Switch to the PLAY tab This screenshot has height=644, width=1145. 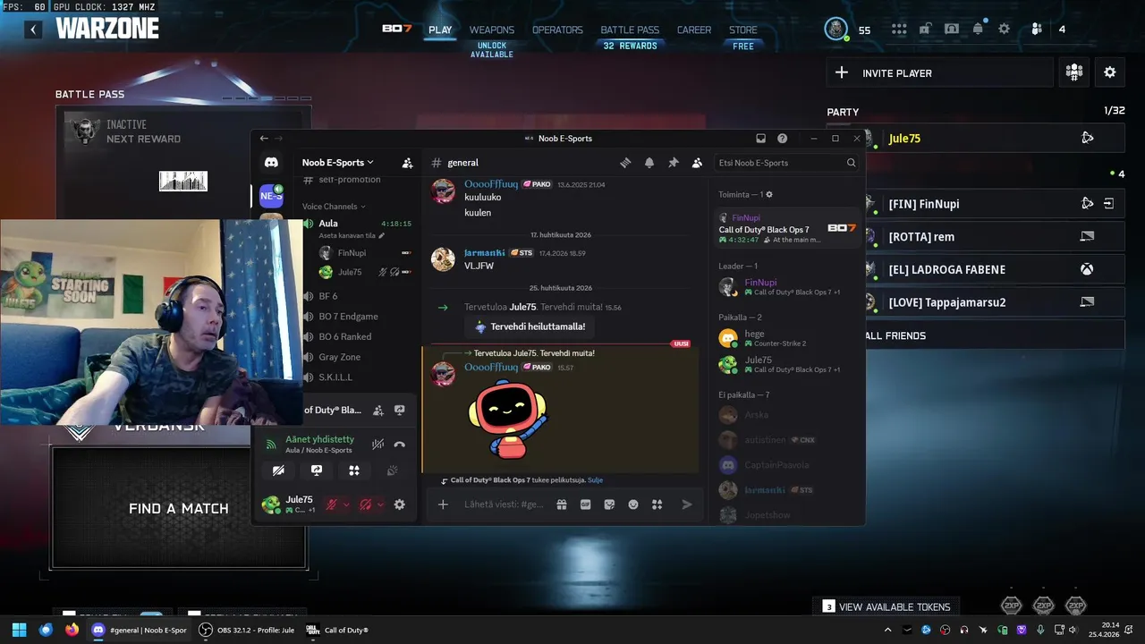click(440, 30)
